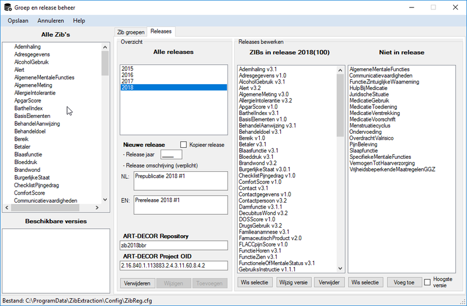Screen dimensions: 467x306
Task: Select AlgemeneMentaleFuncties in Niet in release
Action: [x=379, y=69]
